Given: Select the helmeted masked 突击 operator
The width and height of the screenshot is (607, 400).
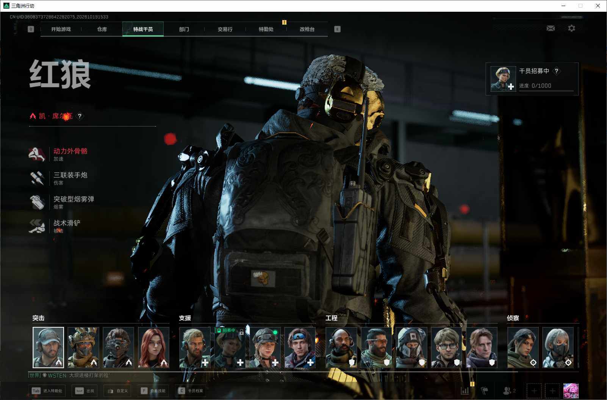Looking at the screenshot, I should (x=83, y=347).
